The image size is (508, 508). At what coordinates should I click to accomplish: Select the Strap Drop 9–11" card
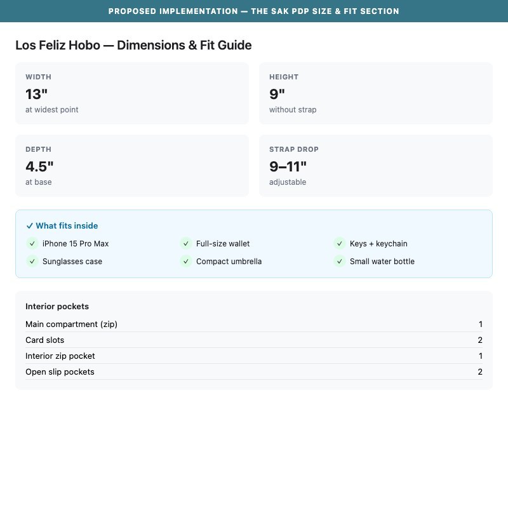376,166
